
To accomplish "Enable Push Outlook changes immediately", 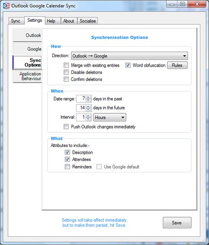I will point(66,127).
